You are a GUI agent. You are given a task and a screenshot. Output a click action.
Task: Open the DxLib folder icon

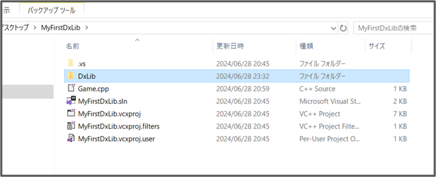pyautogui.click(x=71, y=76)
